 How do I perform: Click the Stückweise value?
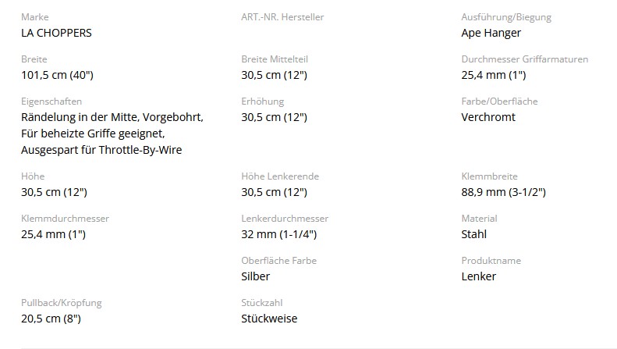(x=270, y=319)
